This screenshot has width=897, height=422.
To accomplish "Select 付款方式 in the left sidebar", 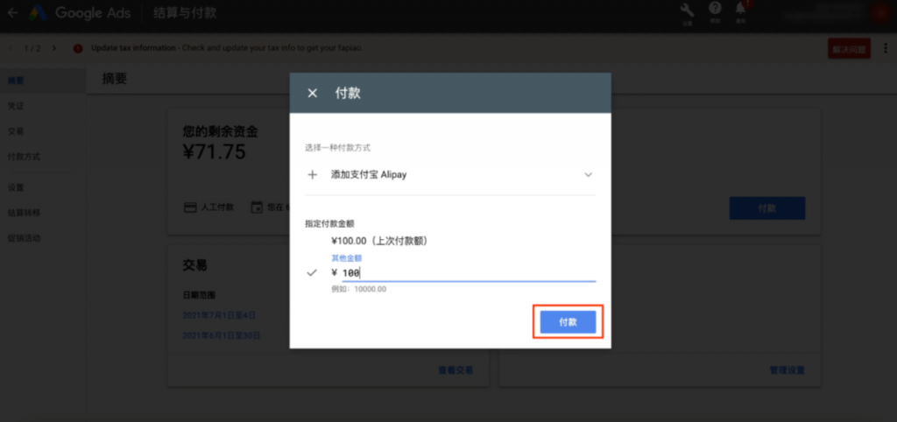I will (24, 156).
